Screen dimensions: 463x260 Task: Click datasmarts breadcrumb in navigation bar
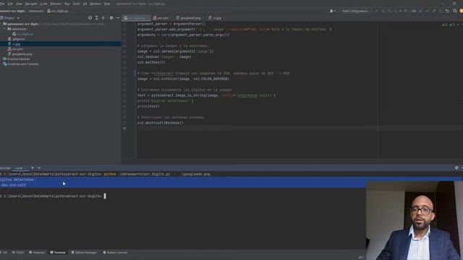[36, 11]
